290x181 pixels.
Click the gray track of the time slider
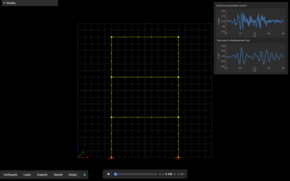[136, 174]
